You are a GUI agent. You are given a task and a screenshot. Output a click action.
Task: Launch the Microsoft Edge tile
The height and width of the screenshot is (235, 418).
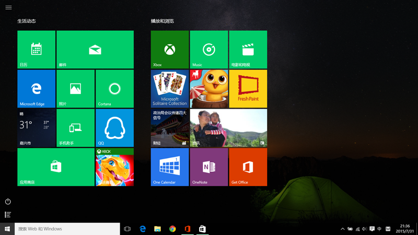point(36,89)
